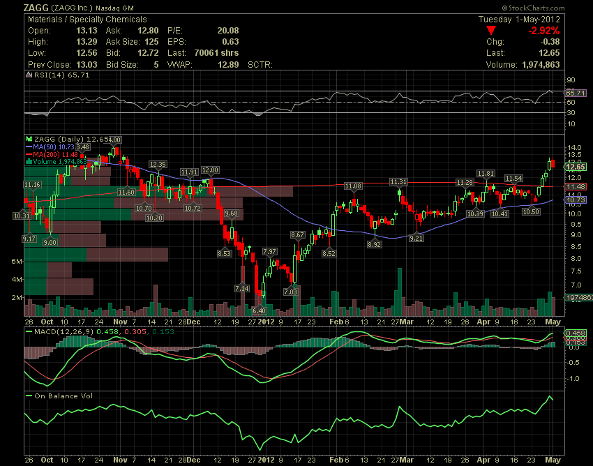
Task: Click the Tuesday 1-May-2012 date
Action: 519,20
